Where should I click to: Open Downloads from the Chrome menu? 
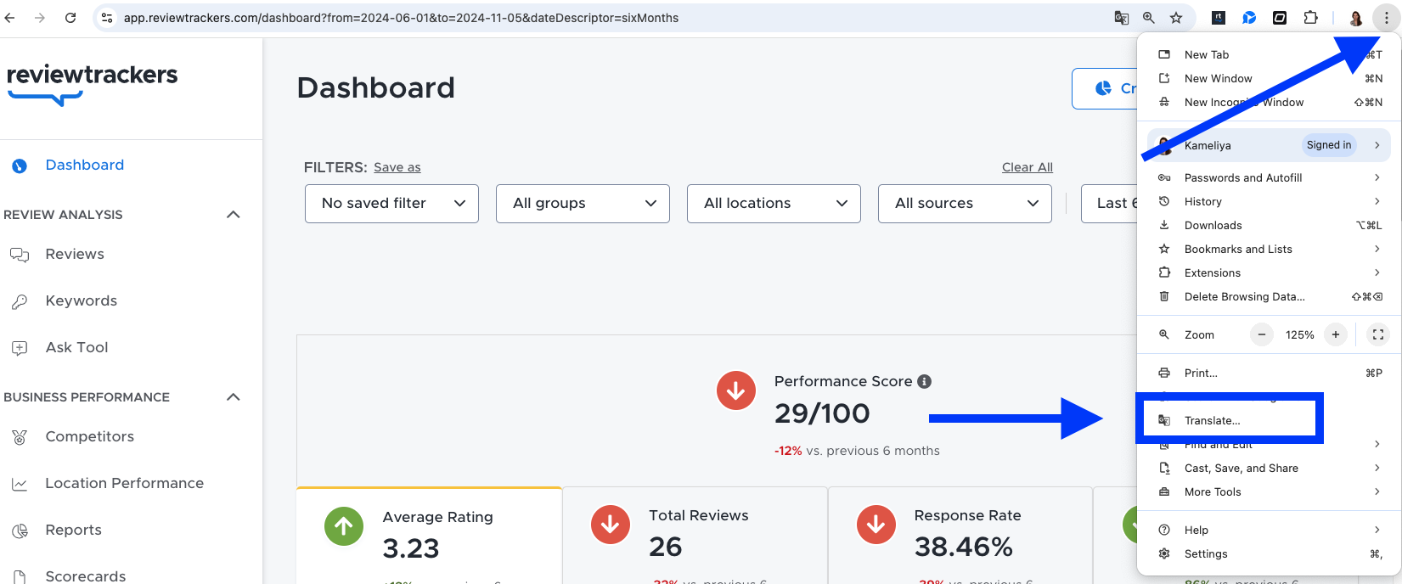1270,225
